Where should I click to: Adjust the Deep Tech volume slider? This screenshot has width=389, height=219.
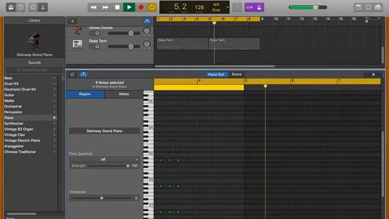124,46
